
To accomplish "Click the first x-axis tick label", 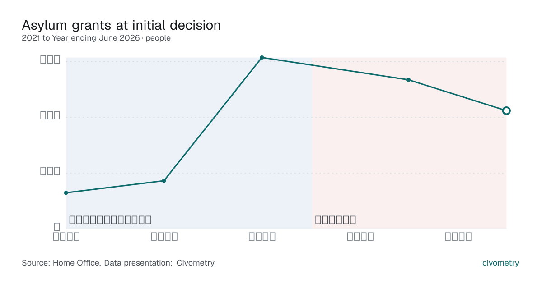I will [66, 236].
